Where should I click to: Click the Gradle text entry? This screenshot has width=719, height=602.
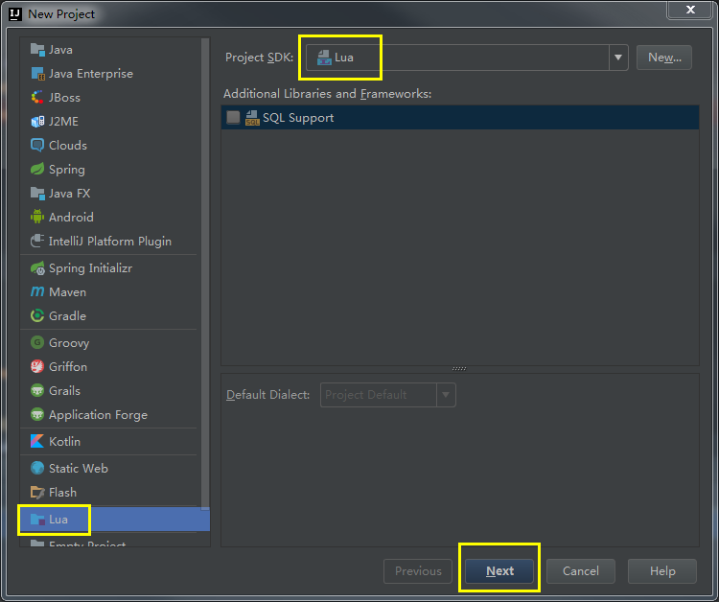click(x=67, y=316)
